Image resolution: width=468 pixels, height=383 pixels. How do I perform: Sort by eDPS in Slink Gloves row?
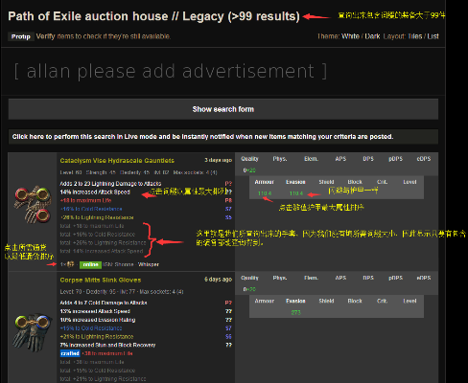tap(424, 278)
